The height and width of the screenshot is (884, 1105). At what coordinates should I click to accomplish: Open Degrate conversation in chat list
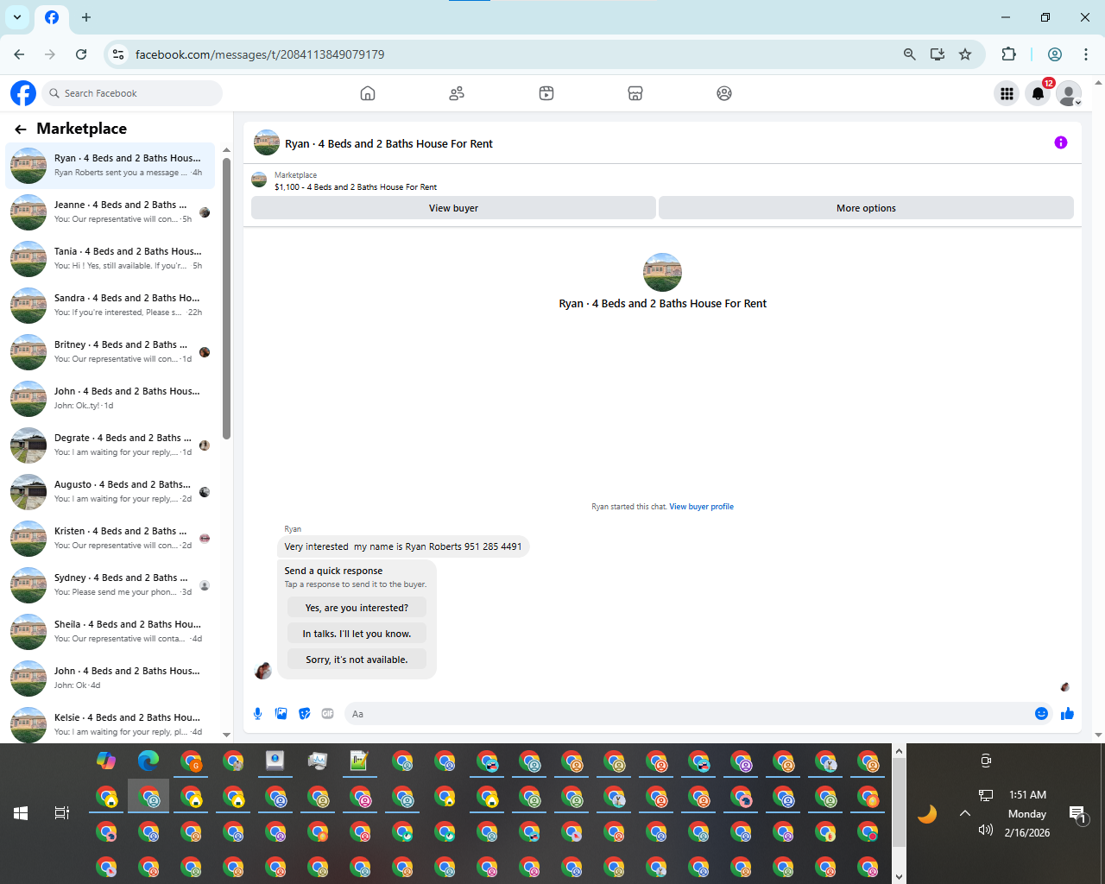pos(110,445)
